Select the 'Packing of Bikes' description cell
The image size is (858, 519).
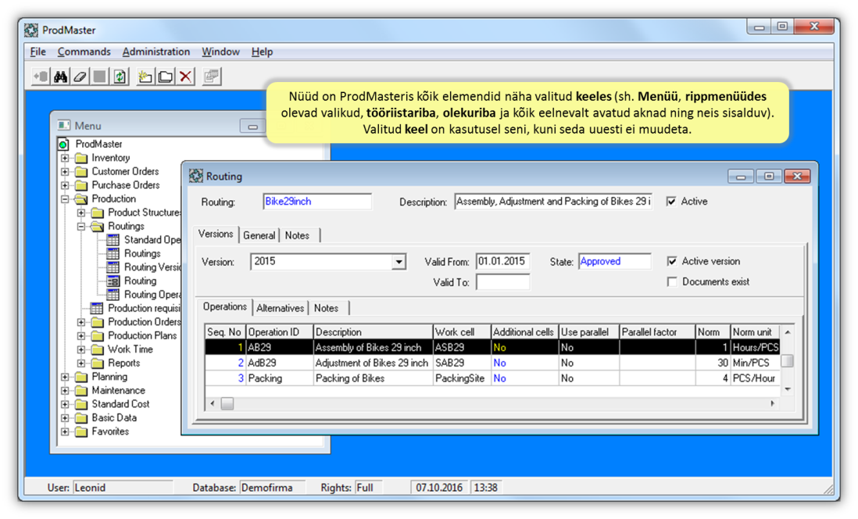point(373,378)
